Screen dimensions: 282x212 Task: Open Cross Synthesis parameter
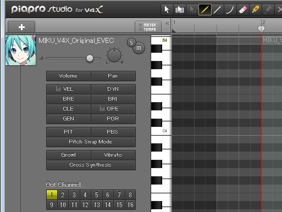coord(91,165)
